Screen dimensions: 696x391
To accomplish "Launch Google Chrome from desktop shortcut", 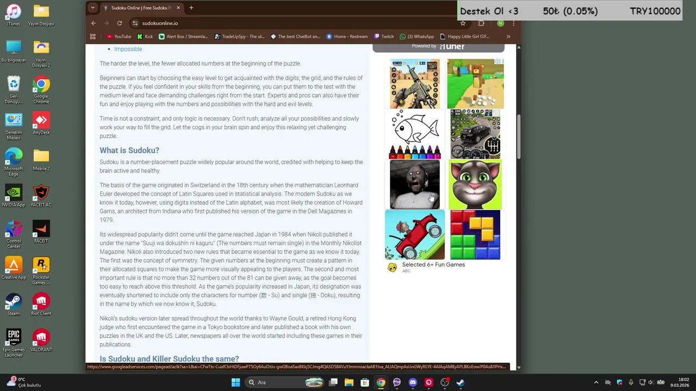I will pyautogui.click(x=41, y=90).
